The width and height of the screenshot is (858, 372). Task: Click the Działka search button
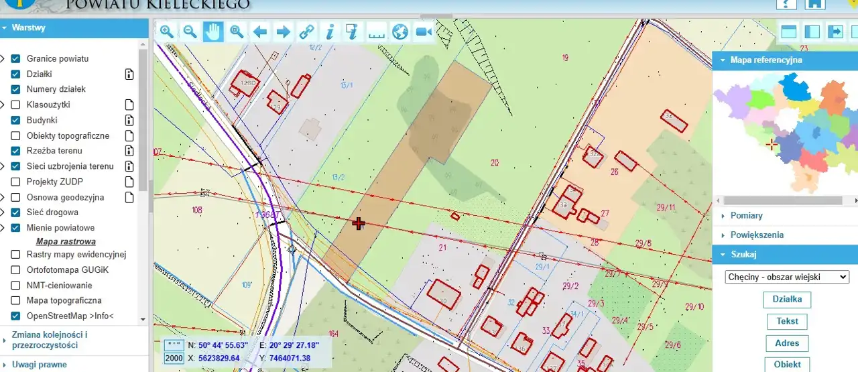click(787, 300)
